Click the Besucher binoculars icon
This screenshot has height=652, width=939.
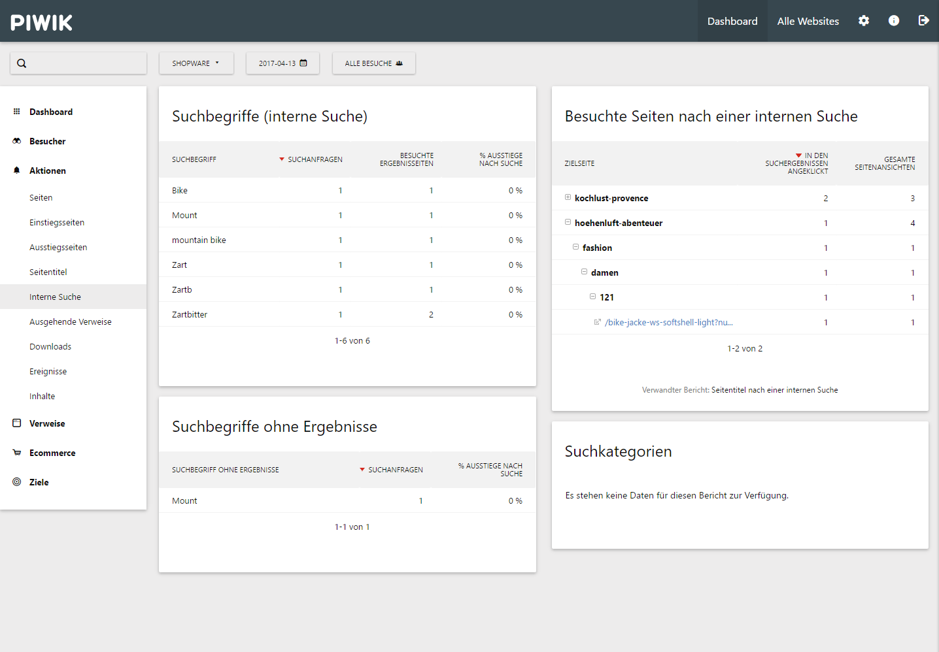click(x=17, y=141)
